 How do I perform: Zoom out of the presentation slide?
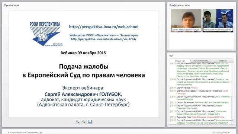click(84, 122)
